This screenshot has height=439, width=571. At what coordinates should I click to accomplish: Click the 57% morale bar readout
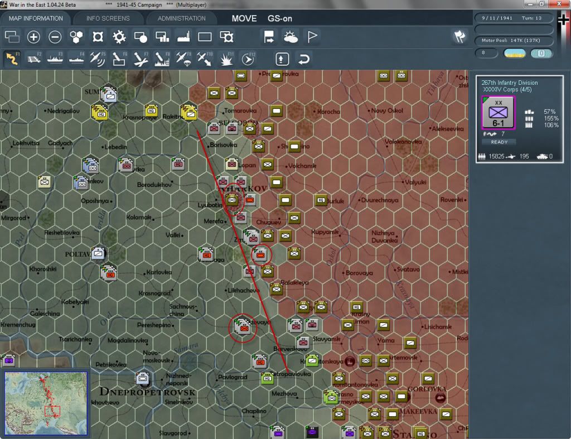(x=549, y=112)
